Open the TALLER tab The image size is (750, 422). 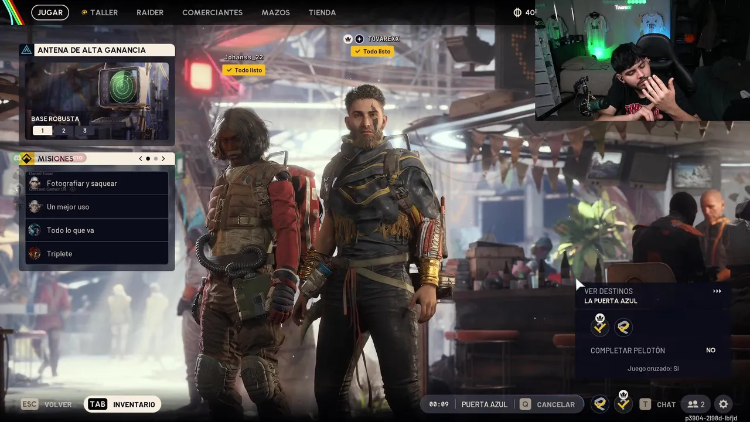click(104, 12)
